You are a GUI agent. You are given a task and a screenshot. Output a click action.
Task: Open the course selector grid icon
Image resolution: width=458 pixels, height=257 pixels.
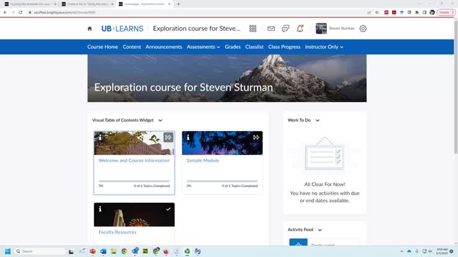pos(253,28)
